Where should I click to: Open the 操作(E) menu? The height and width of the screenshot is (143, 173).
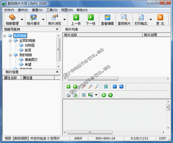point(23,10)
